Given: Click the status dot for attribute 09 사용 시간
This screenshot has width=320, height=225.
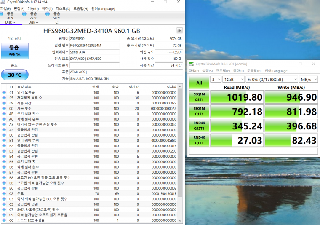Looking at the screenshot, I should 4,103.
